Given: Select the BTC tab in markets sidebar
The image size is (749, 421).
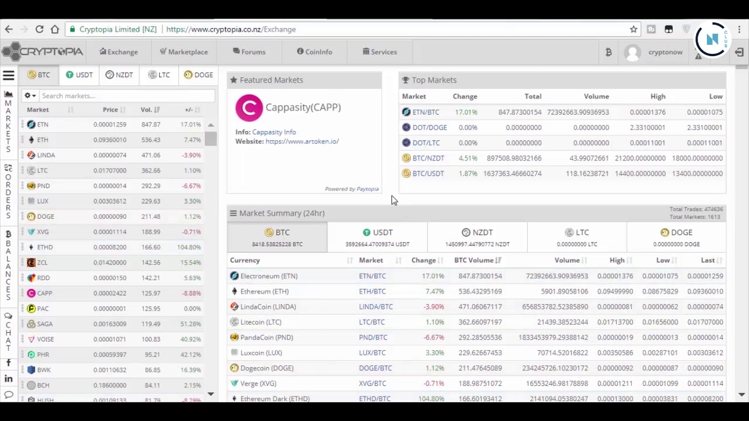Looking at the screenshot, I should pyautogui.click(x=39, y=75).
